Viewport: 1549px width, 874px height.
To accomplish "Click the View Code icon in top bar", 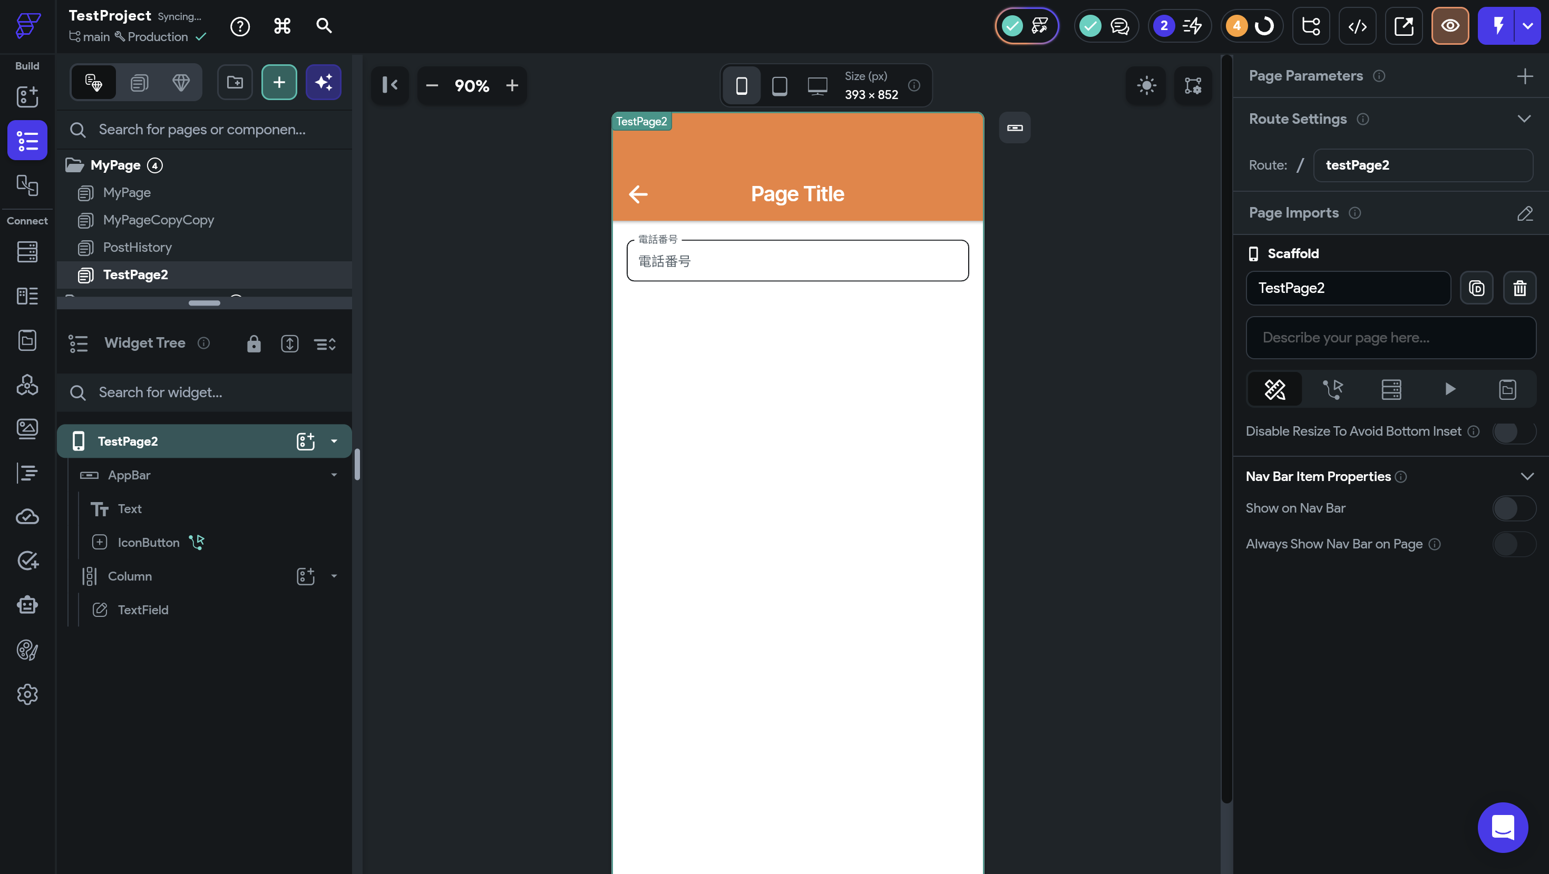I will tap(1357, 26).
